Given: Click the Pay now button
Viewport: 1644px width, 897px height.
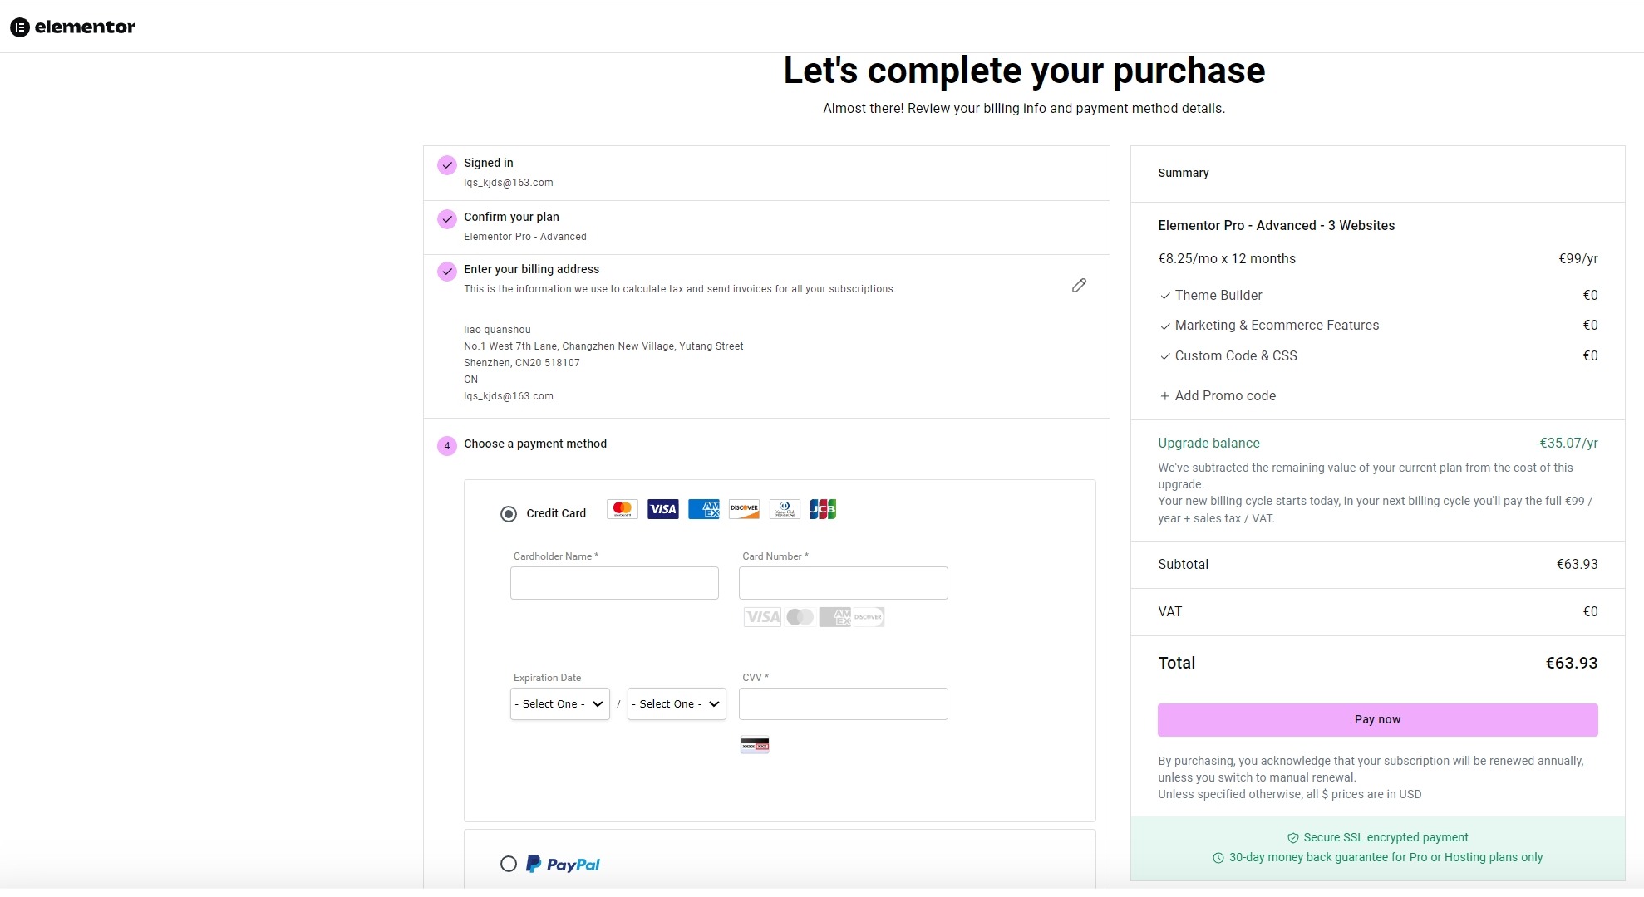Looking at the screenshot, I should point(1377,720).
